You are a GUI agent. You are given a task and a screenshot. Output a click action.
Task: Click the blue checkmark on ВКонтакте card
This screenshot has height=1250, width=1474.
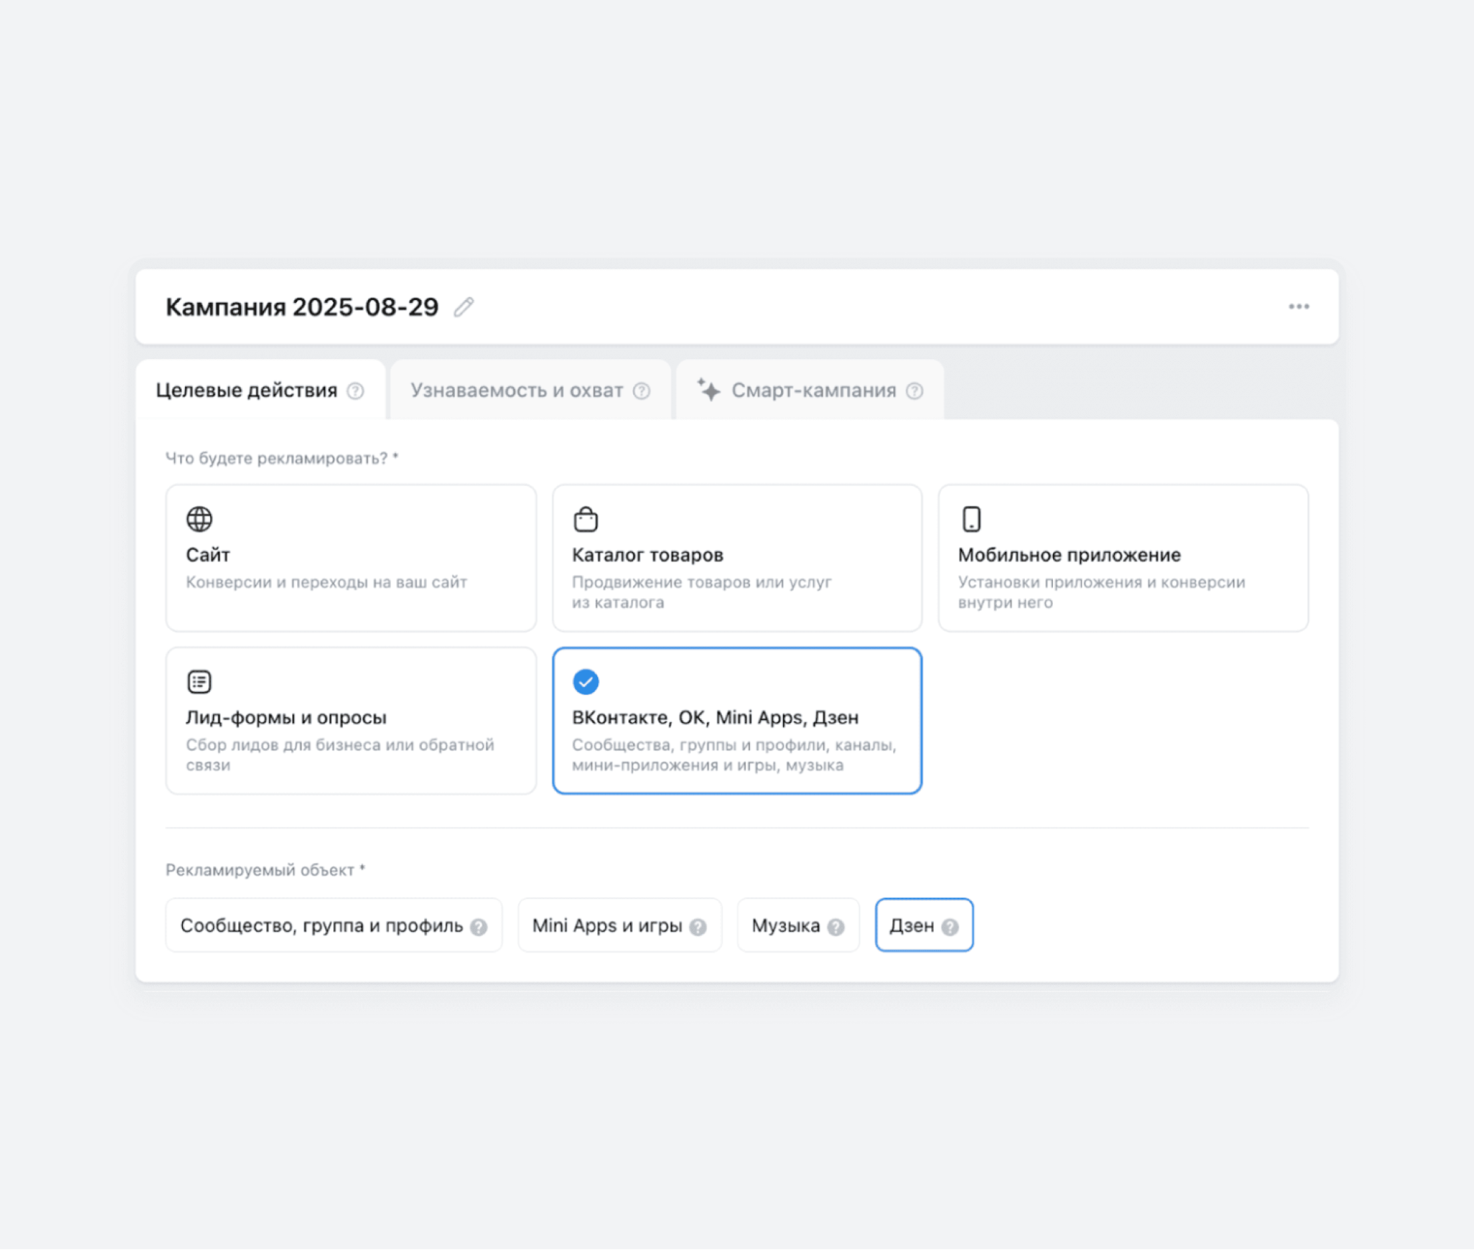tap(585, 682)
